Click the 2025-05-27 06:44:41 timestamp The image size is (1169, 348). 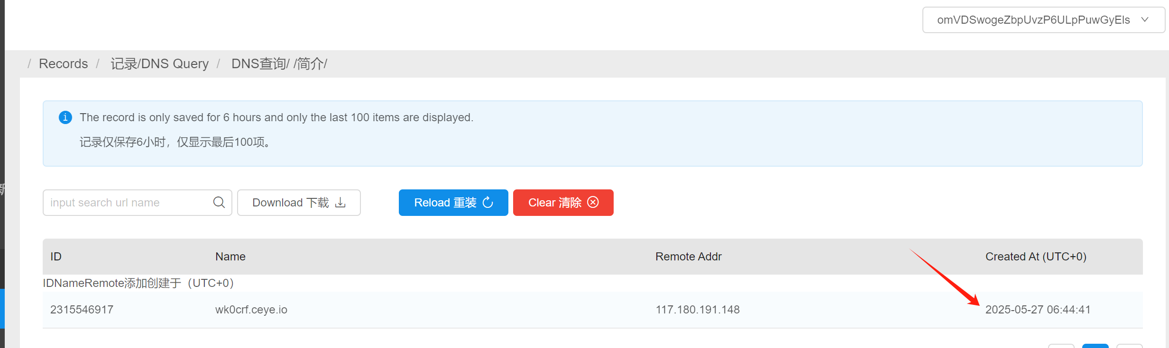[x=1038, y=310]
